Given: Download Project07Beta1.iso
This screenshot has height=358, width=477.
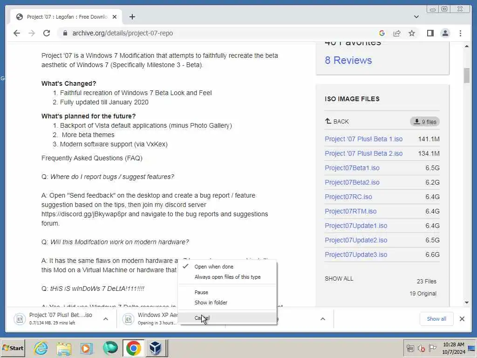Looking at the screenshot, I should point(352,168).
